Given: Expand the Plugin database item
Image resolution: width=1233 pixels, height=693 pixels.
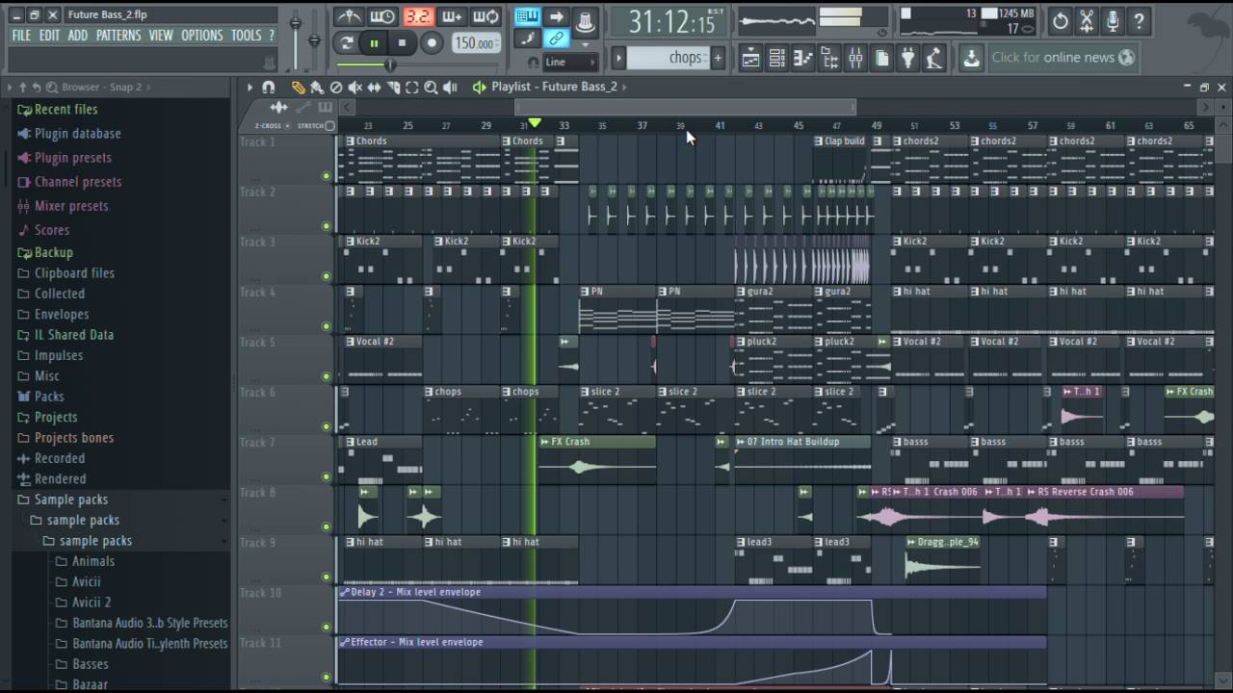Looking at the screenshot, I should click(77, 134).
